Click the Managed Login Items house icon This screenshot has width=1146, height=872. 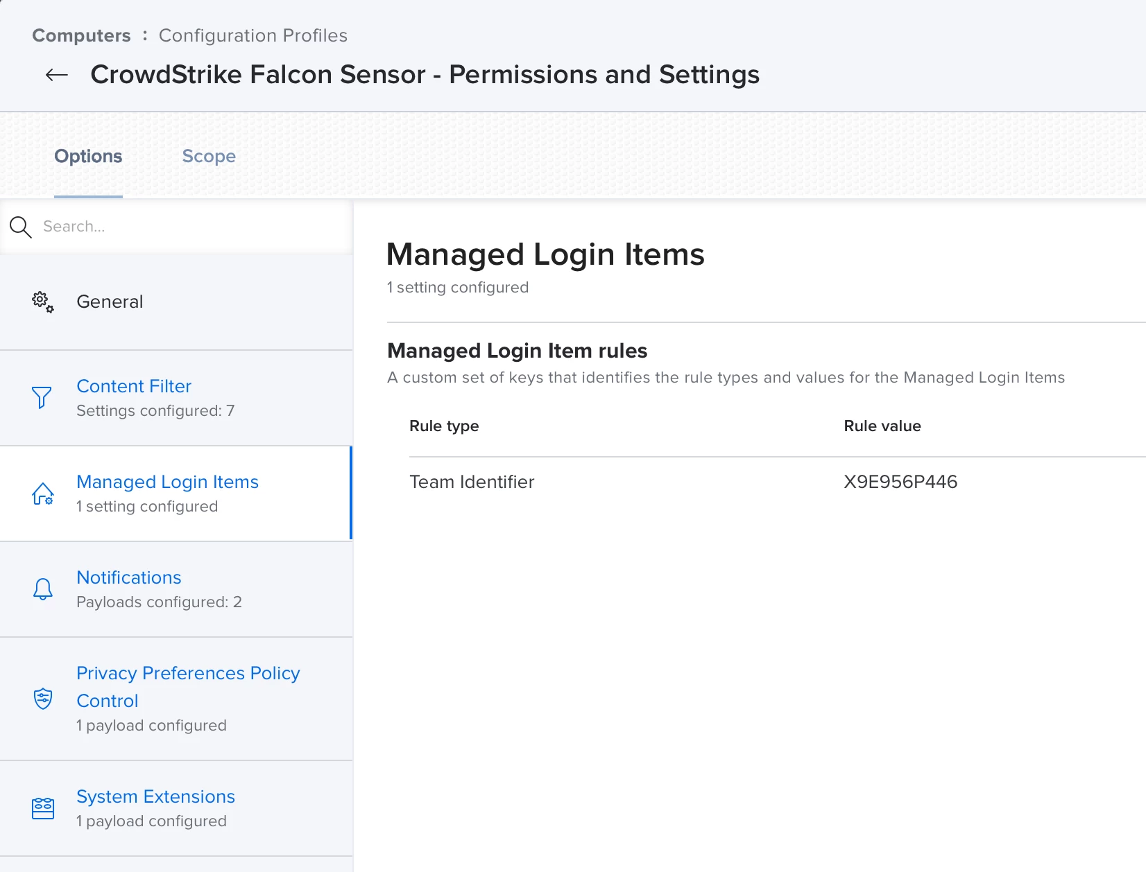point(43,494)
